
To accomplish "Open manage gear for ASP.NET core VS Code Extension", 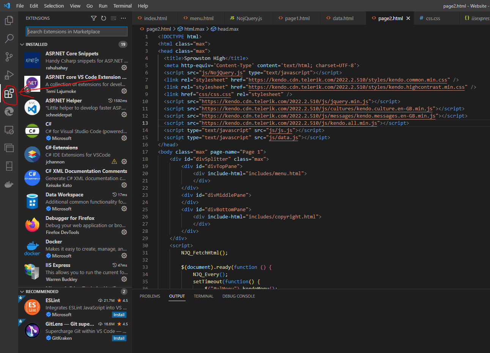I will tap(124, 91).
